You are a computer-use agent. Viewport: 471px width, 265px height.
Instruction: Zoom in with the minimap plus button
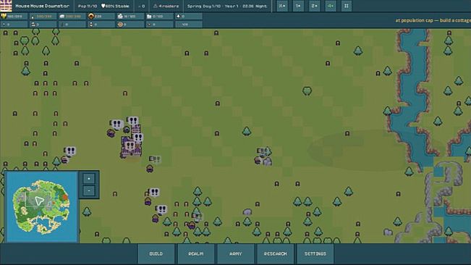pos(89,179)
